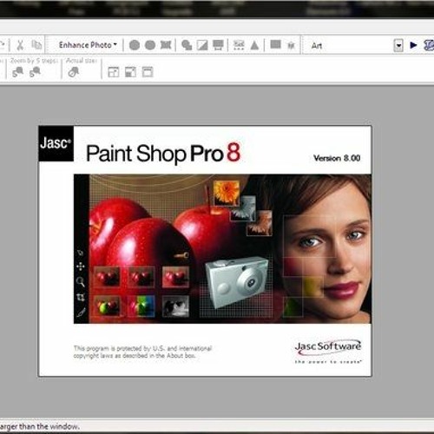Click the 'Version 8.00' text on splash
Viewport: 434px width, 434px height.
pyautogui.click(x=337, y=158)
